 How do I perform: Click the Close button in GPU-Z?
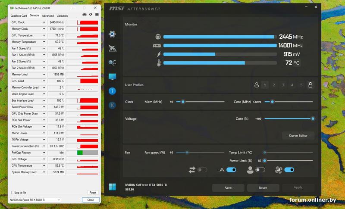click(x=91, y=200)
